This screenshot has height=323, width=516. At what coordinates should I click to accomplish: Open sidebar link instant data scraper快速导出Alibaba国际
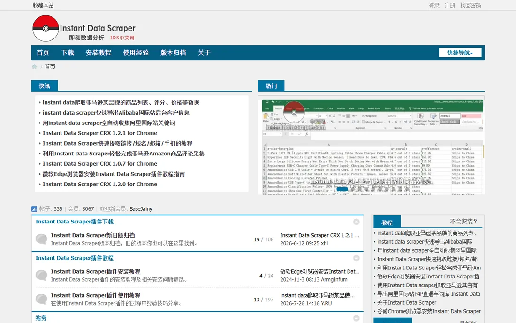click(x=425, y=242)
